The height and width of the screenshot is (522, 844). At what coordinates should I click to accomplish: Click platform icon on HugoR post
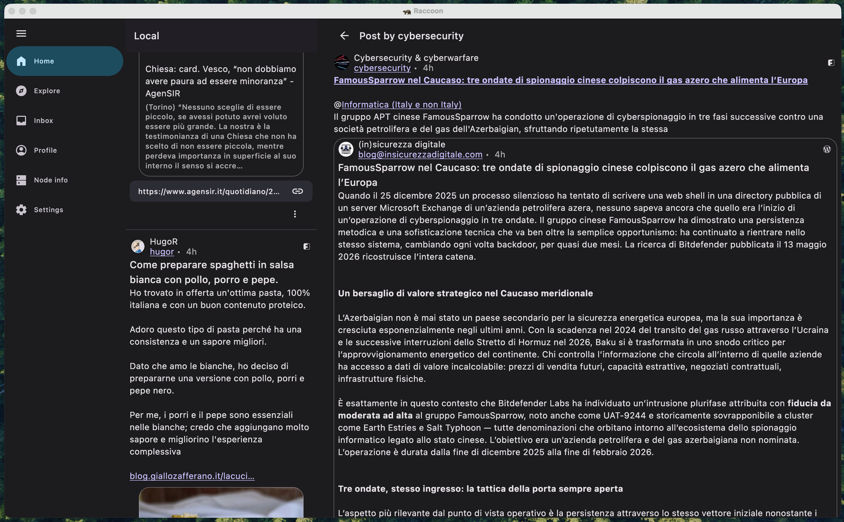pyautogui.click(x=306, y=246)
